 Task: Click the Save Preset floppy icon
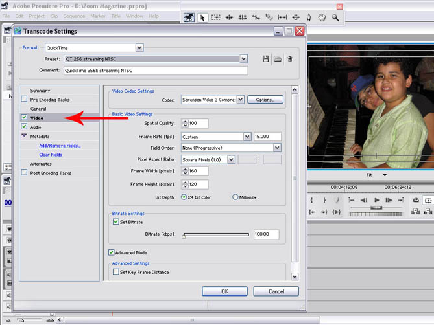click(266, 59)
